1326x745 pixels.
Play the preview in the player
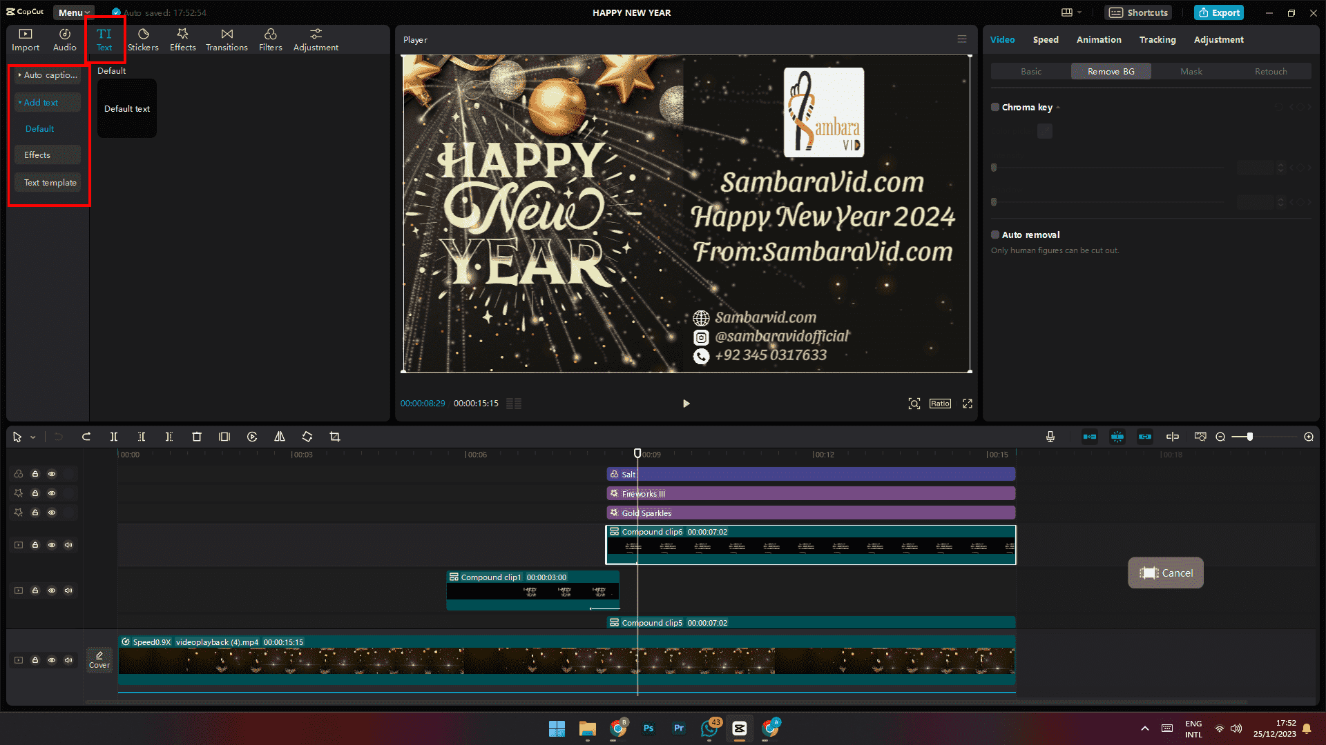click(x=686, y=404)
